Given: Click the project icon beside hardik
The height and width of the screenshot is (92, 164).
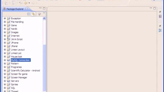Looking at the screenshot, I should pyautogui.click(x=8, y=29).
